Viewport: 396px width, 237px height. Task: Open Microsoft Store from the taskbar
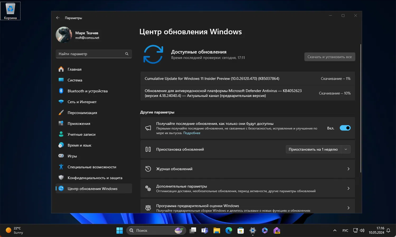(241, 230)
